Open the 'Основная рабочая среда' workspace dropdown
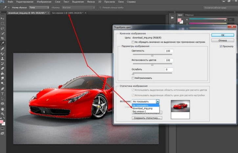The width and height of the screenshot is (238, 153). 220,8
